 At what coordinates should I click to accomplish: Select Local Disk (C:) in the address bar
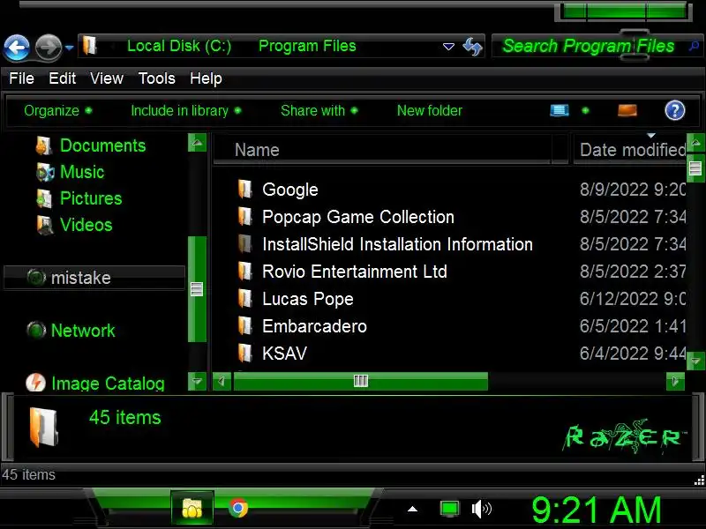coord(179,46)
